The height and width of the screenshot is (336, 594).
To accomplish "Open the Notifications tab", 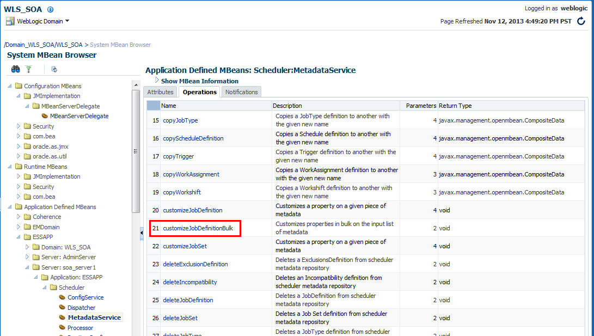I will 241,92.
